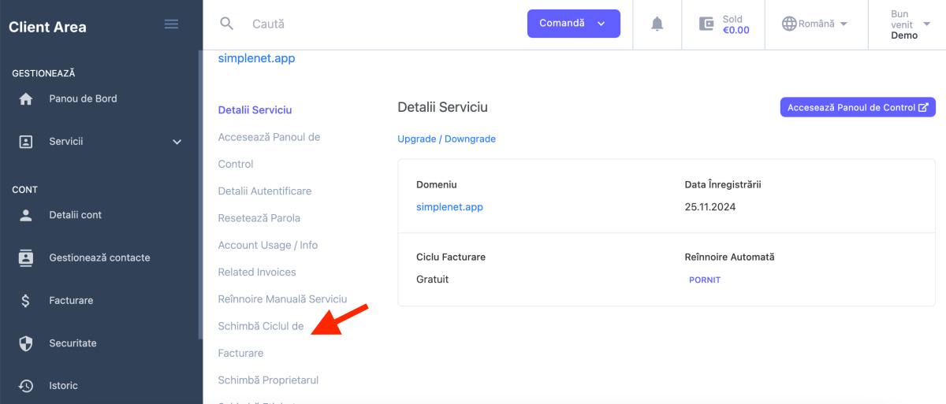Toggle the PORNIT auto-renewal switch

coord(705,280)
